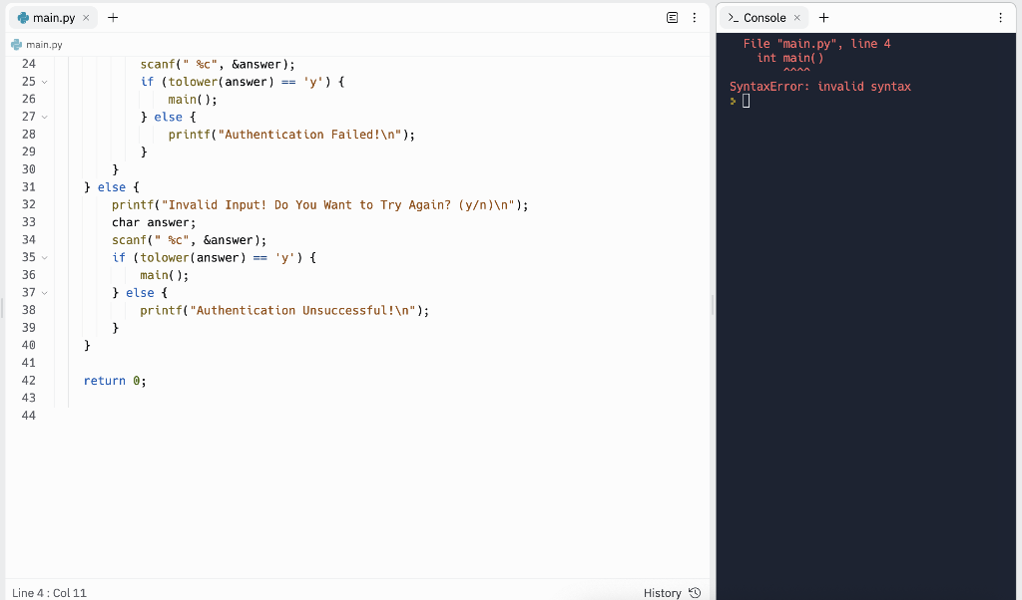
Task: Switch to the main.py tab
Action: click(x=52, y=17)
